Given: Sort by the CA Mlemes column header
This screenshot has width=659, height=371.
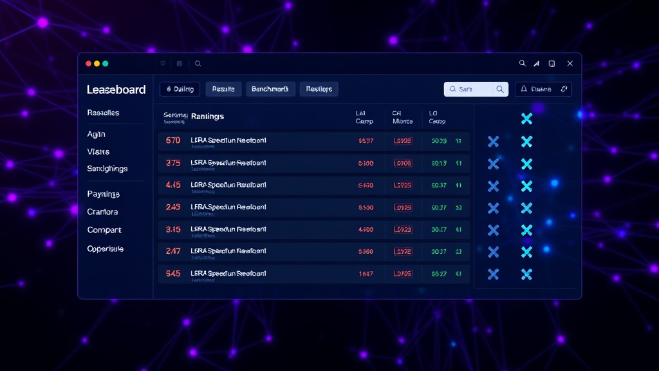Looking at the screenshot, I should (x=402, y=117).
